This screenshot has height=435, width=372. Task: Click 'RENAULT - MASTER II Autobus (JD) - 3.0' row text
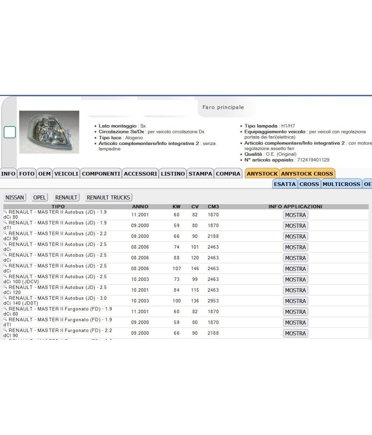[x=57, y=298]
